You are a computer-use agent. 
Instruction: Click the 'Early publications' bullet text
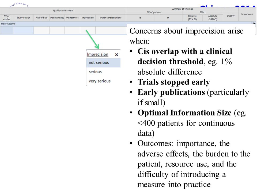(171, 92)
